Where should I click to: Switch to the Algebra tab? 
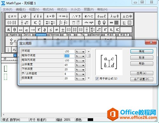[13, 35]
